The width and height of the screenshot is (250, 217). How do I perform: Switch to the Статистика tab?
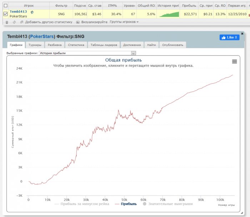[x=76, y=45]
